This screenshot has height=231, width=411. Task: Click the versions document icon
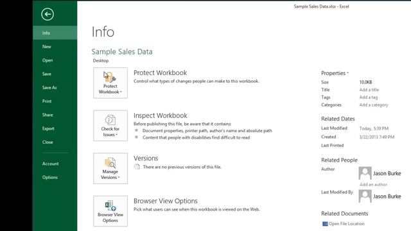pyautogui.click(x=137, y=167)
